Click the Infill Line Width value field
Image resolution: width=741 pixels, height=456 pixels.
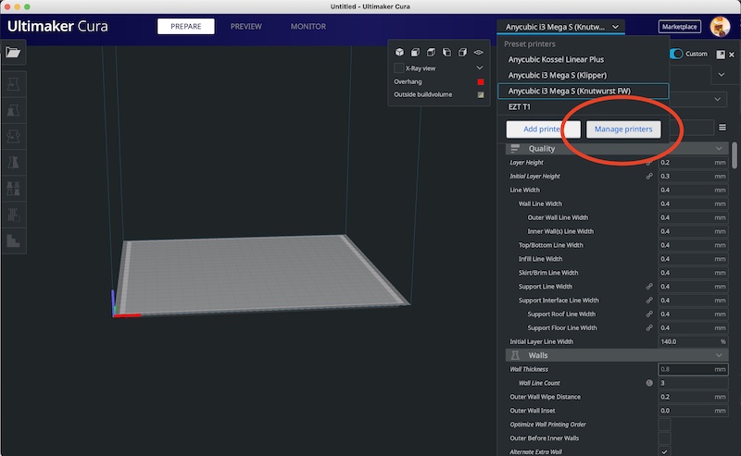(x=693, y=259)
